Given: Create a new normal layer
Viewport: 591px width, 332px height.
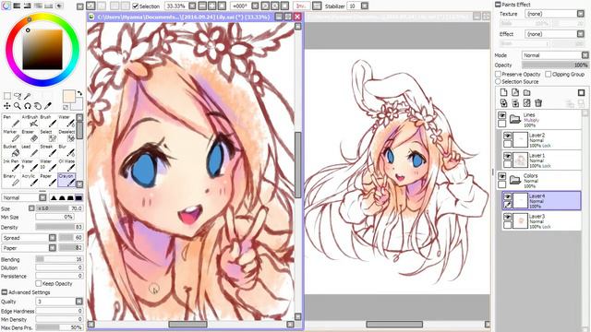Looking at the screenshot, I should tap(503, 92).
